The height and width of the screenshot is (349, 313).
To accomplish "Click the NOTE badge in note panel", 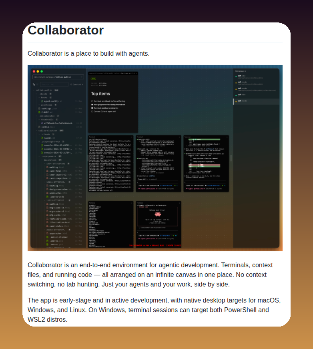I will point(93,79).
